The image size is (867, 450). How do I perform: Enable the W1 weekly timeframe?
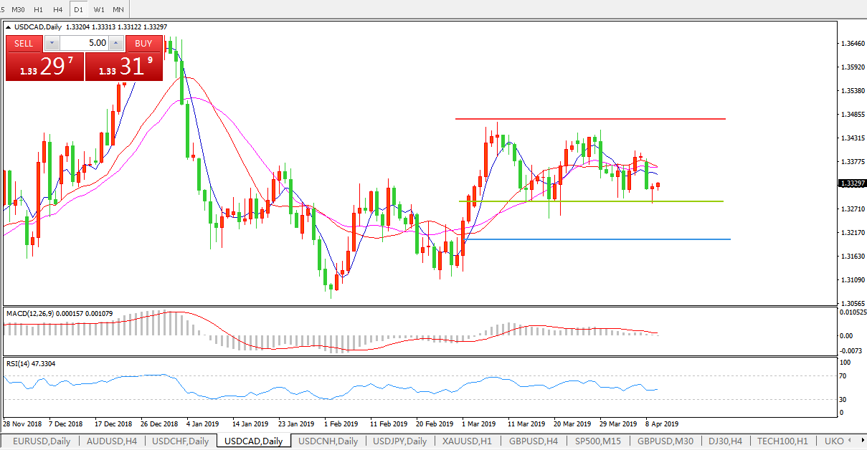[98, 9]
